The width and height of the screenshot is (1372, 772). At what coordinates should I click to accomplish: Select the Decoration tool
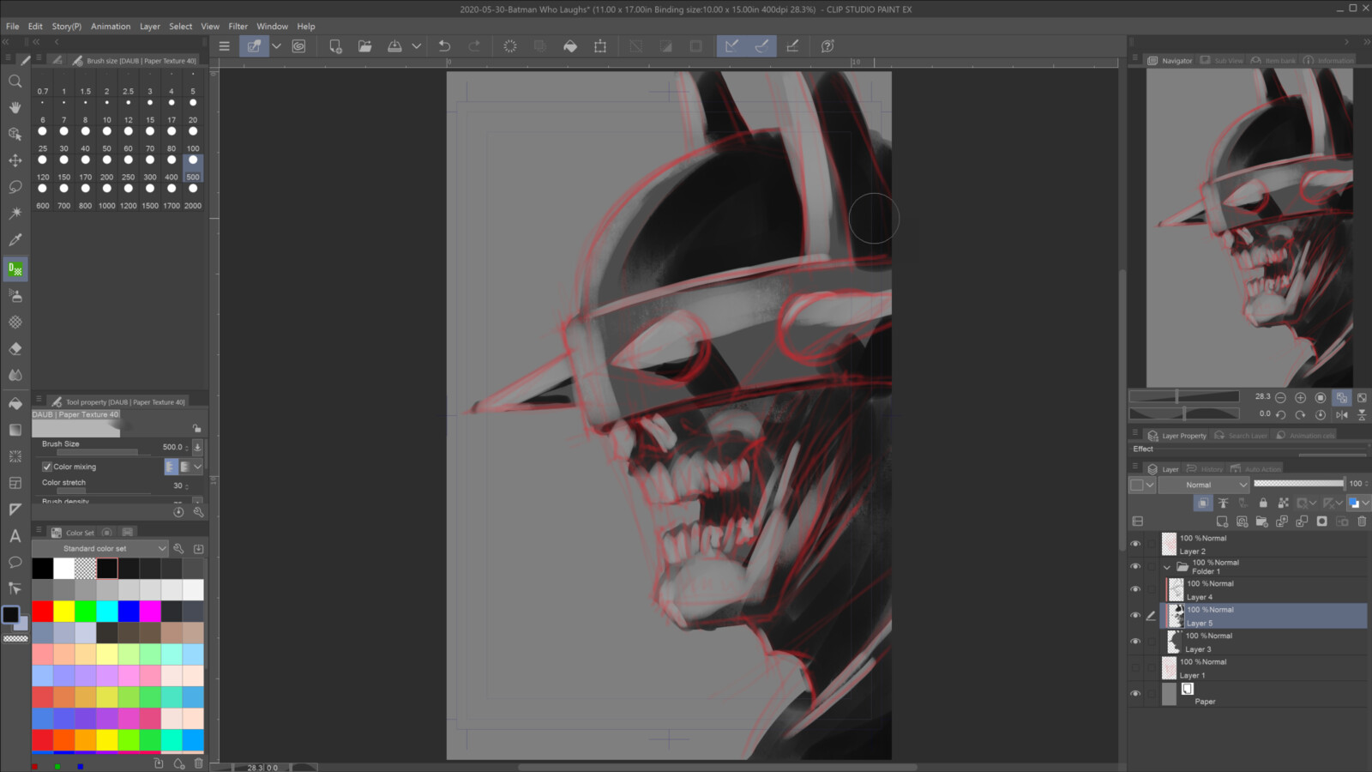pyautogui.click(x=15, y=323)
